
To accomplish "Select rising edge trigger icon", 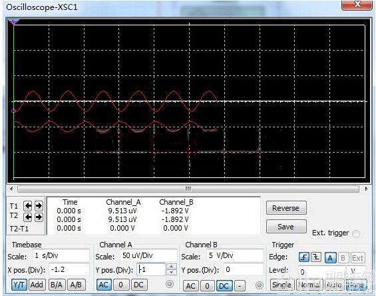I will coord(304,257).
